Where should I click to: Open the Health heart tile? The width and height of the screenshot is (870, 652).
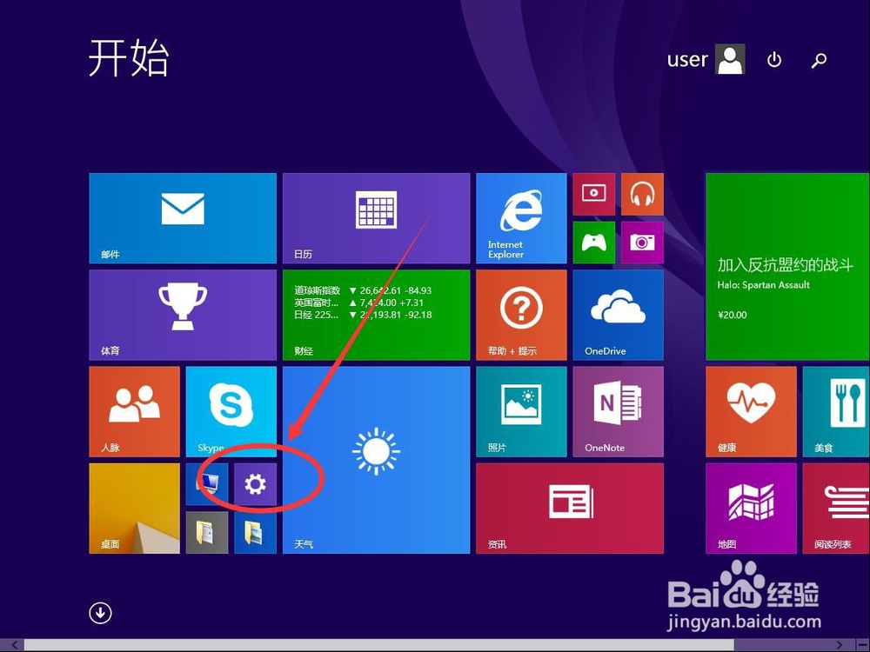click(751, 411)
